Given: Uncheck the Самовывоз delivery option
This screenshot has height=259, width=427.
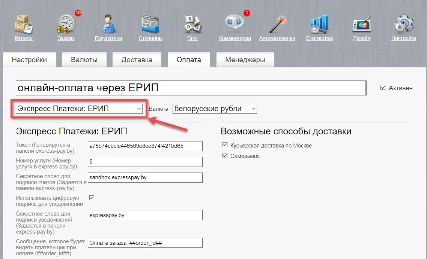Looking at the screenshot, I should point(225,156).
